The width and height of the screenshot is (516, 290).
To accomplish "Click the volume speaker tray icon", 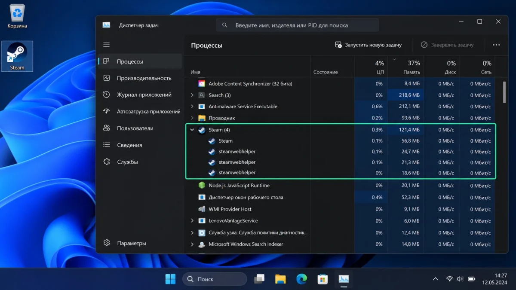I will point(460,279).
